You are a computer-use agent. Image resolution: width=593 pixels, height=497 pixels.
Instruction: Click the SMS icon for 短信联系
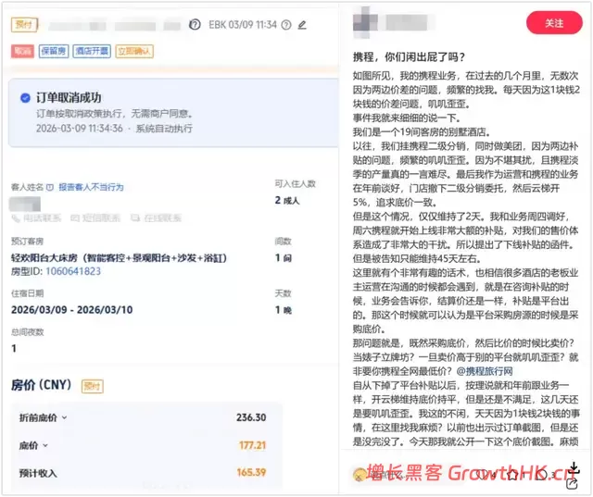[x=75, y=217]
